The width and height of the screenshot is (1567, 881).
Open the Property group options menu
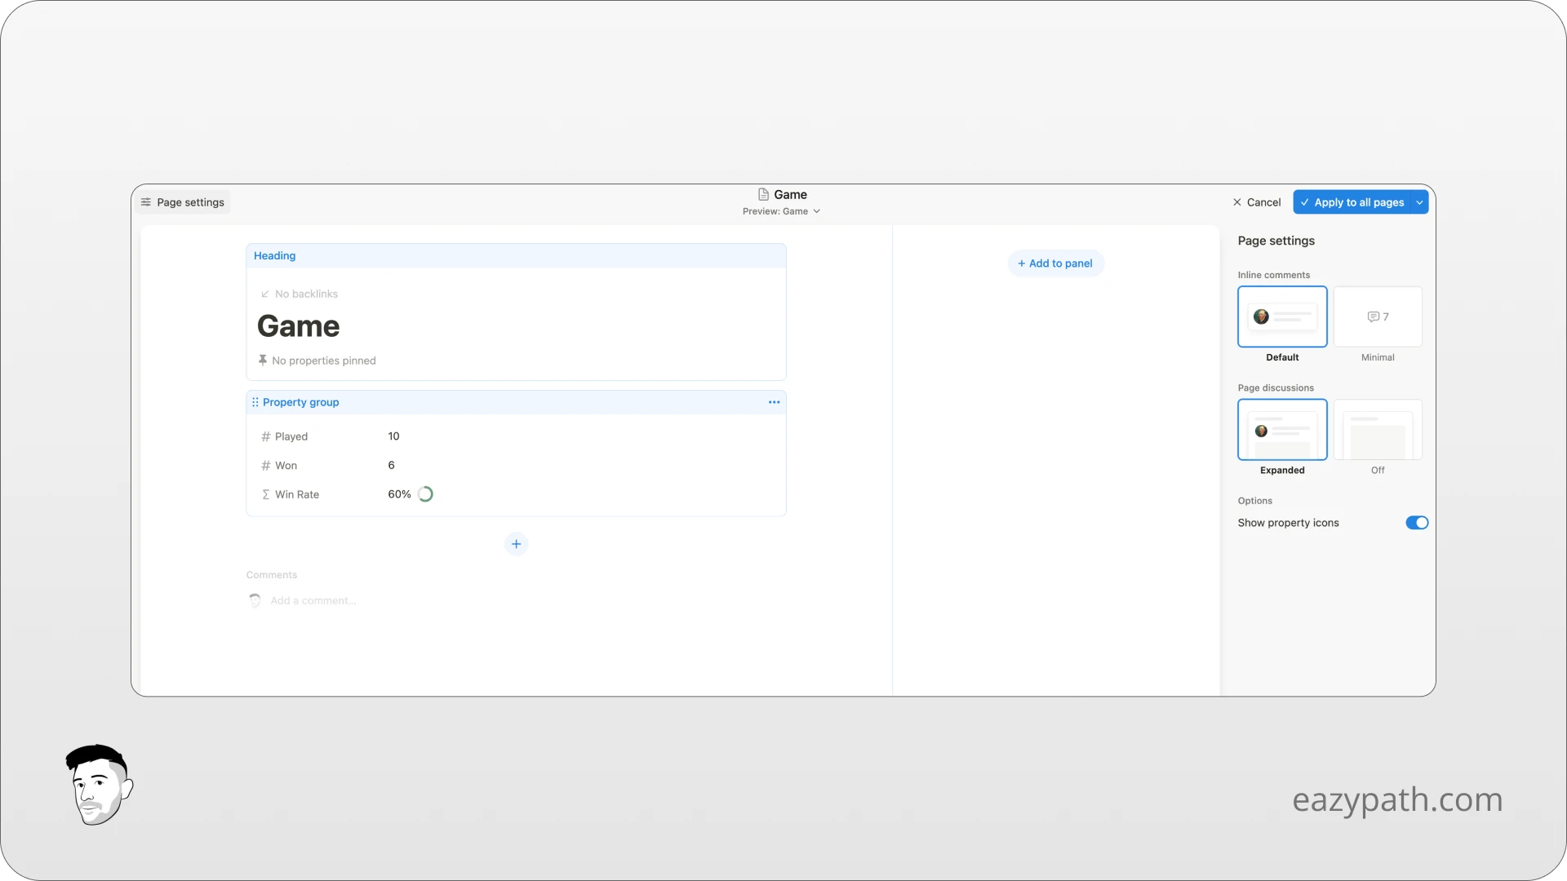click(x=774, y=401)
